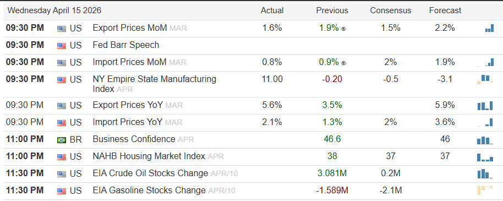
Task: Click revision marker beside Import Prices 0.9%
Action: 343,63
